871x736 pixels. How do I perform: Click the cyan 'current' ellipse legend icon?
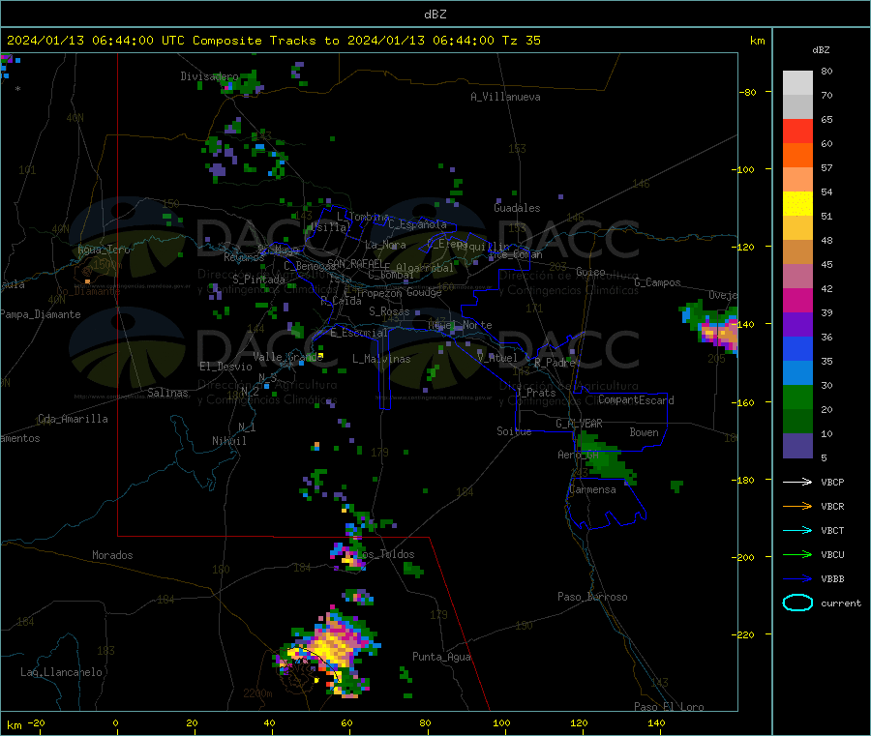(x=797, y=603)
